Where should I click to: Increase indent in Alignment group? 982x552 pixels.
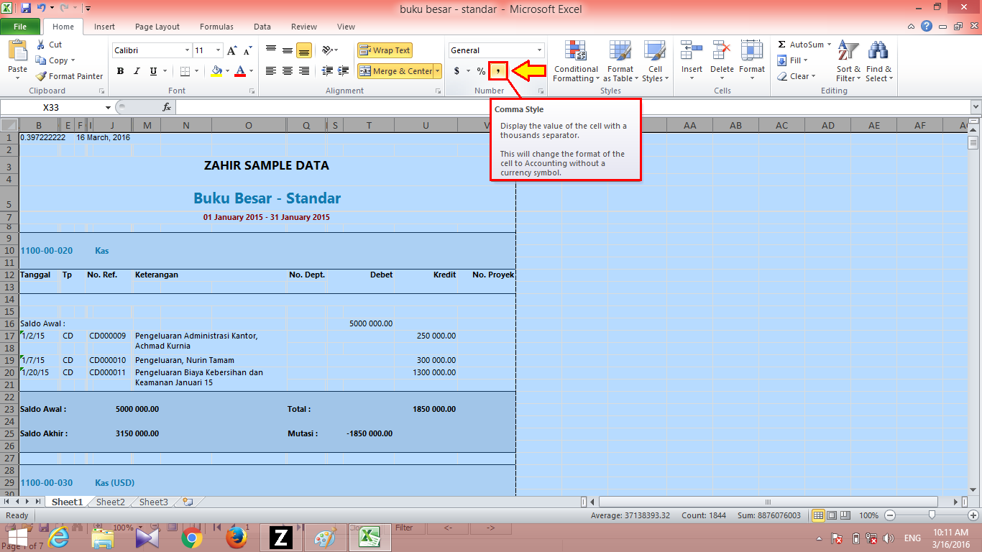pos(343,71)
